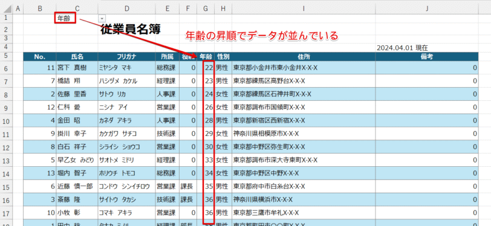Click furigana cell サトウ リカ

pos(126,94)
